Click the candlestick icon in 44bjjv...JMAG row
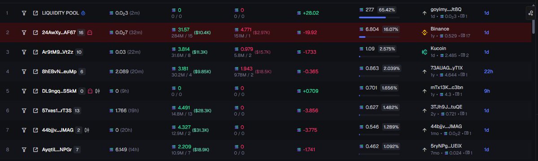 (x=87, y=130)
